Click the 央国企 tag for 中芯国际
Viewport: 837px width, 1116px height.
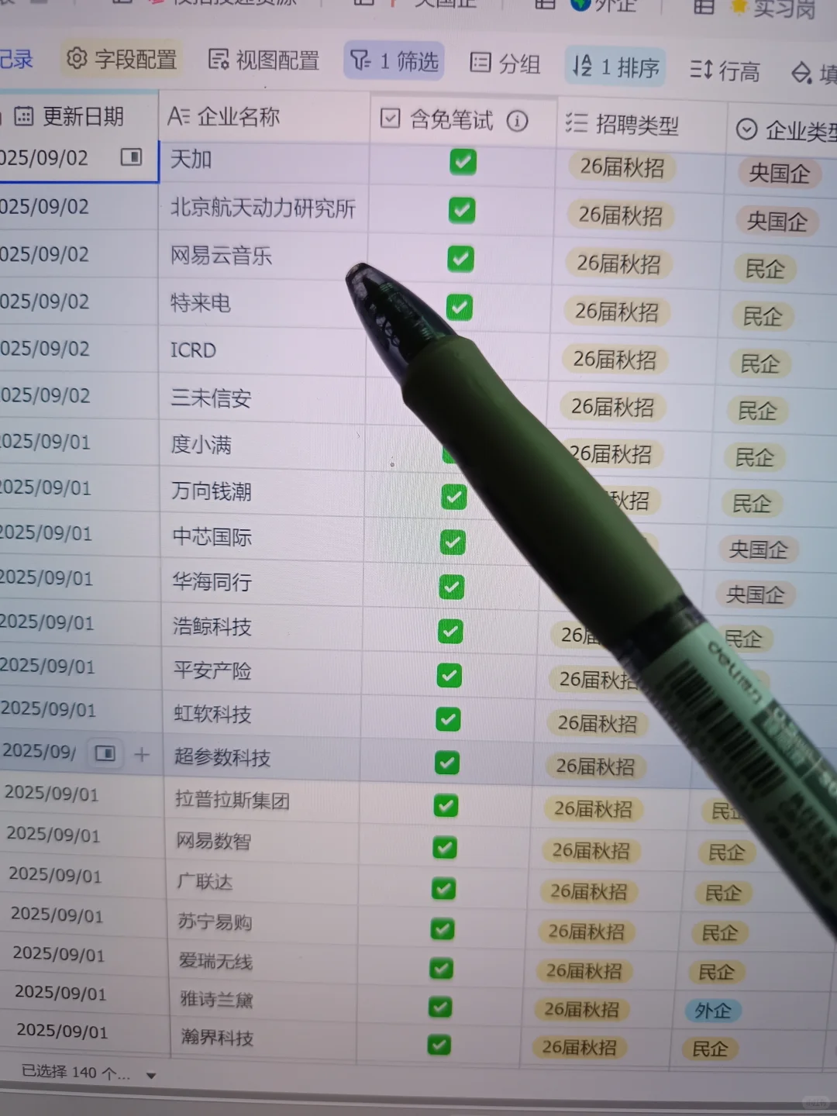point(758,549)
